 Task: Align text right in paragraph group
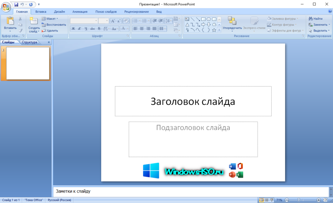click(148, 29)
